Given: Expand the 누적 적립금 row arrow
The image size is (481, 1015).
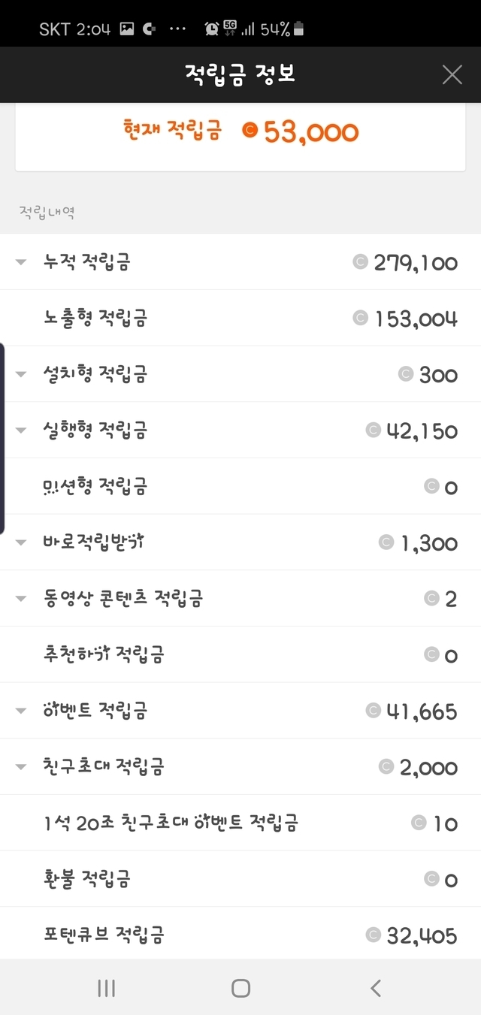Looking at the screenshot, I should pos(21,262).
